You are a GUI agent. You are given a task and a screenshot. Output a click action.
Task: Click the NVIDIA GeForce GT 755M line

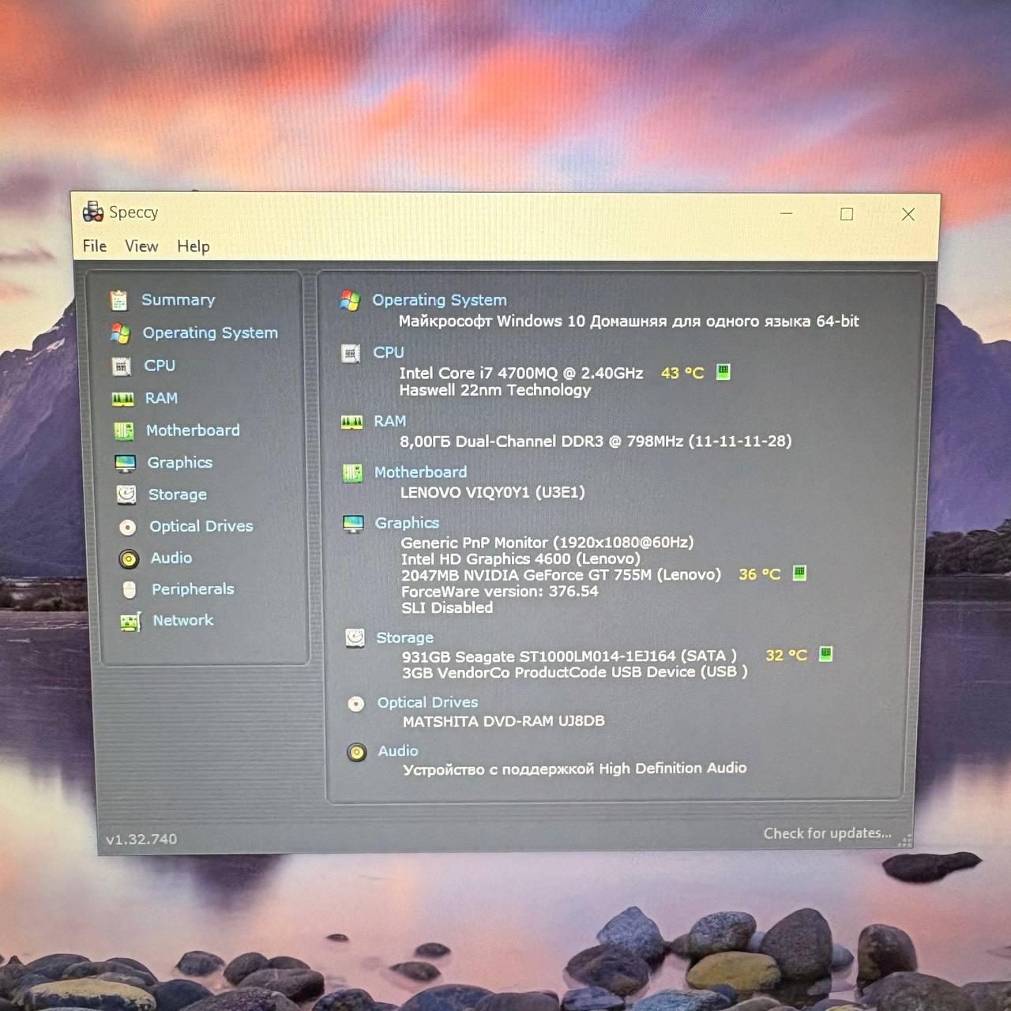pos(561,575)
